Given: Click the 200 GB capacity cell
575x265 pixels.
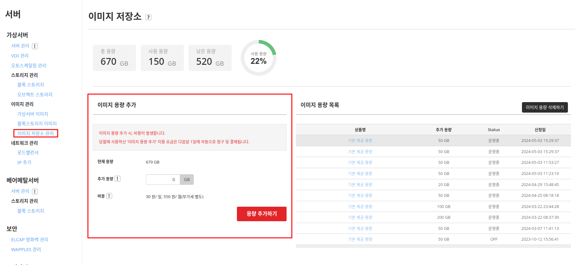Looking at the screenshot, I should (x=444, y=217).
